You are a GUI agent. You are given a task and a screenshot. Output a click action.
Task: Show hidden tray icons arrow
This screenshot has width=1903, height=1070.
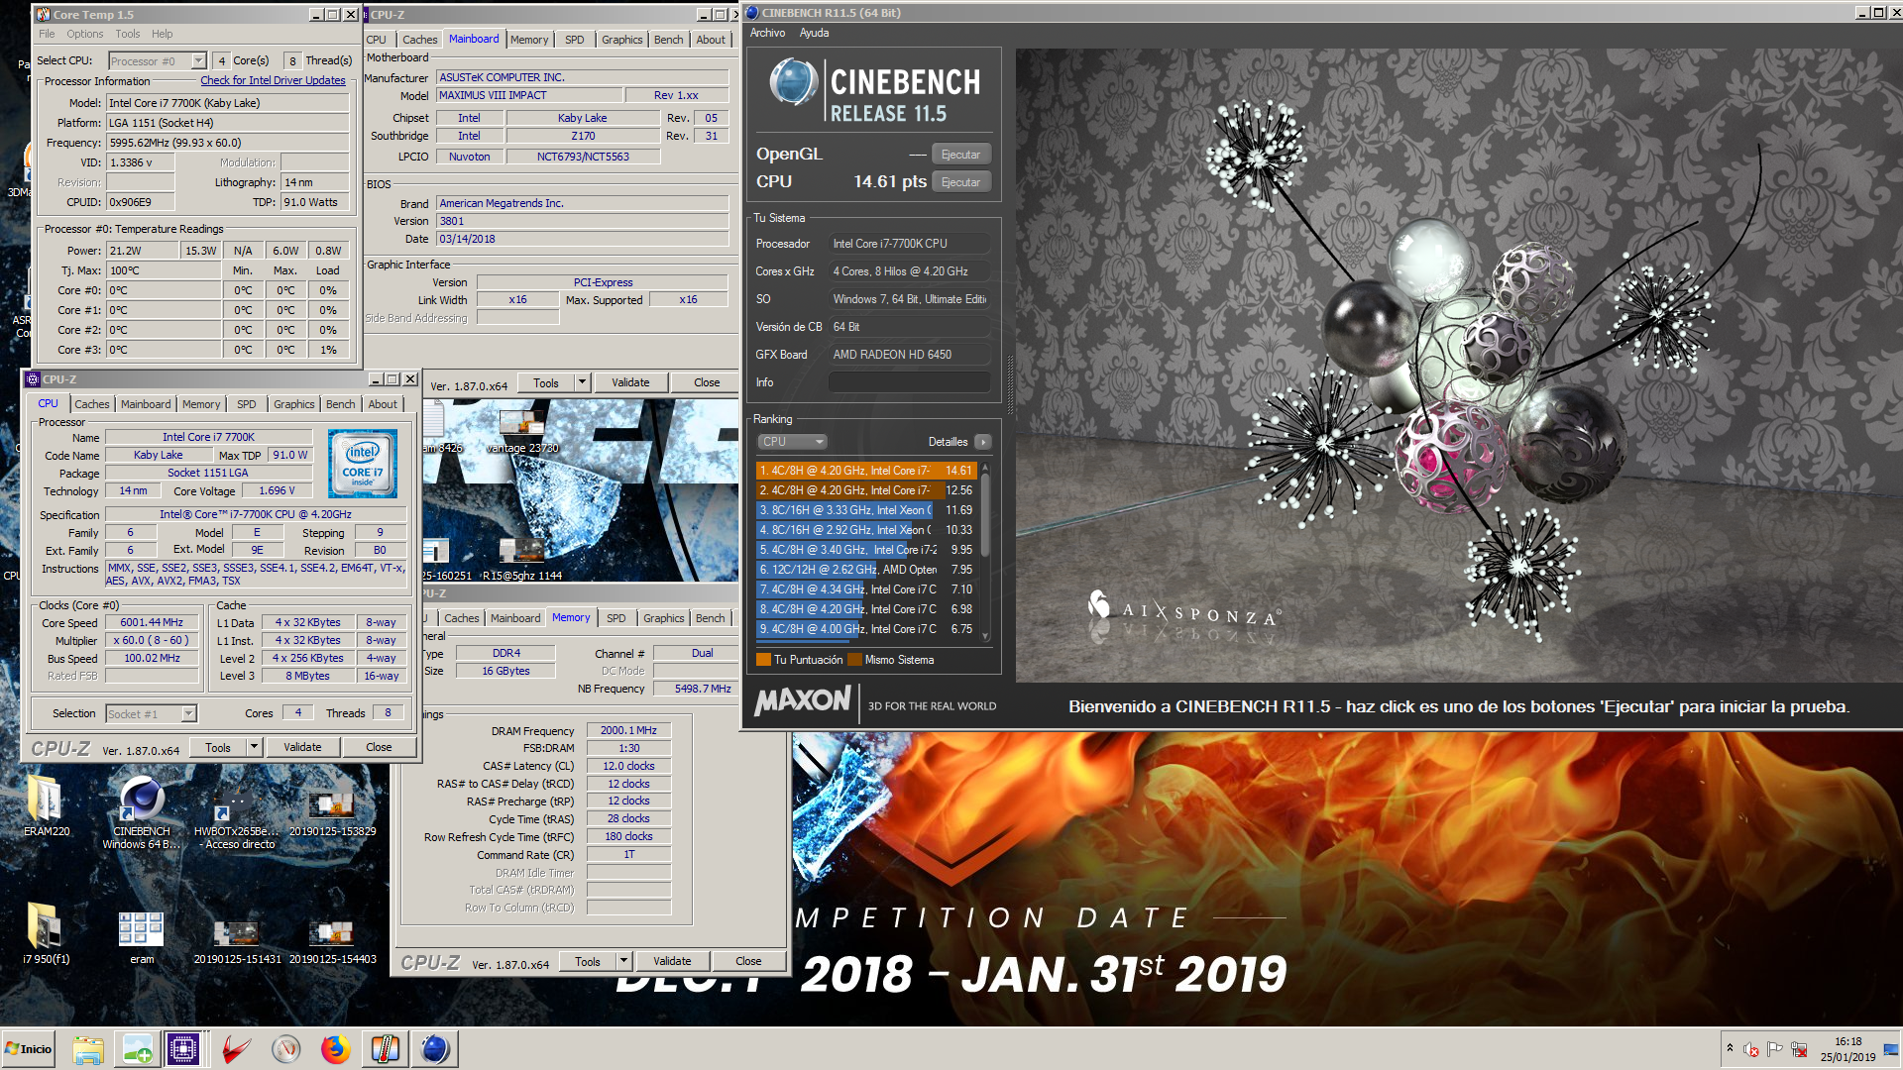click(1730, 1048)
